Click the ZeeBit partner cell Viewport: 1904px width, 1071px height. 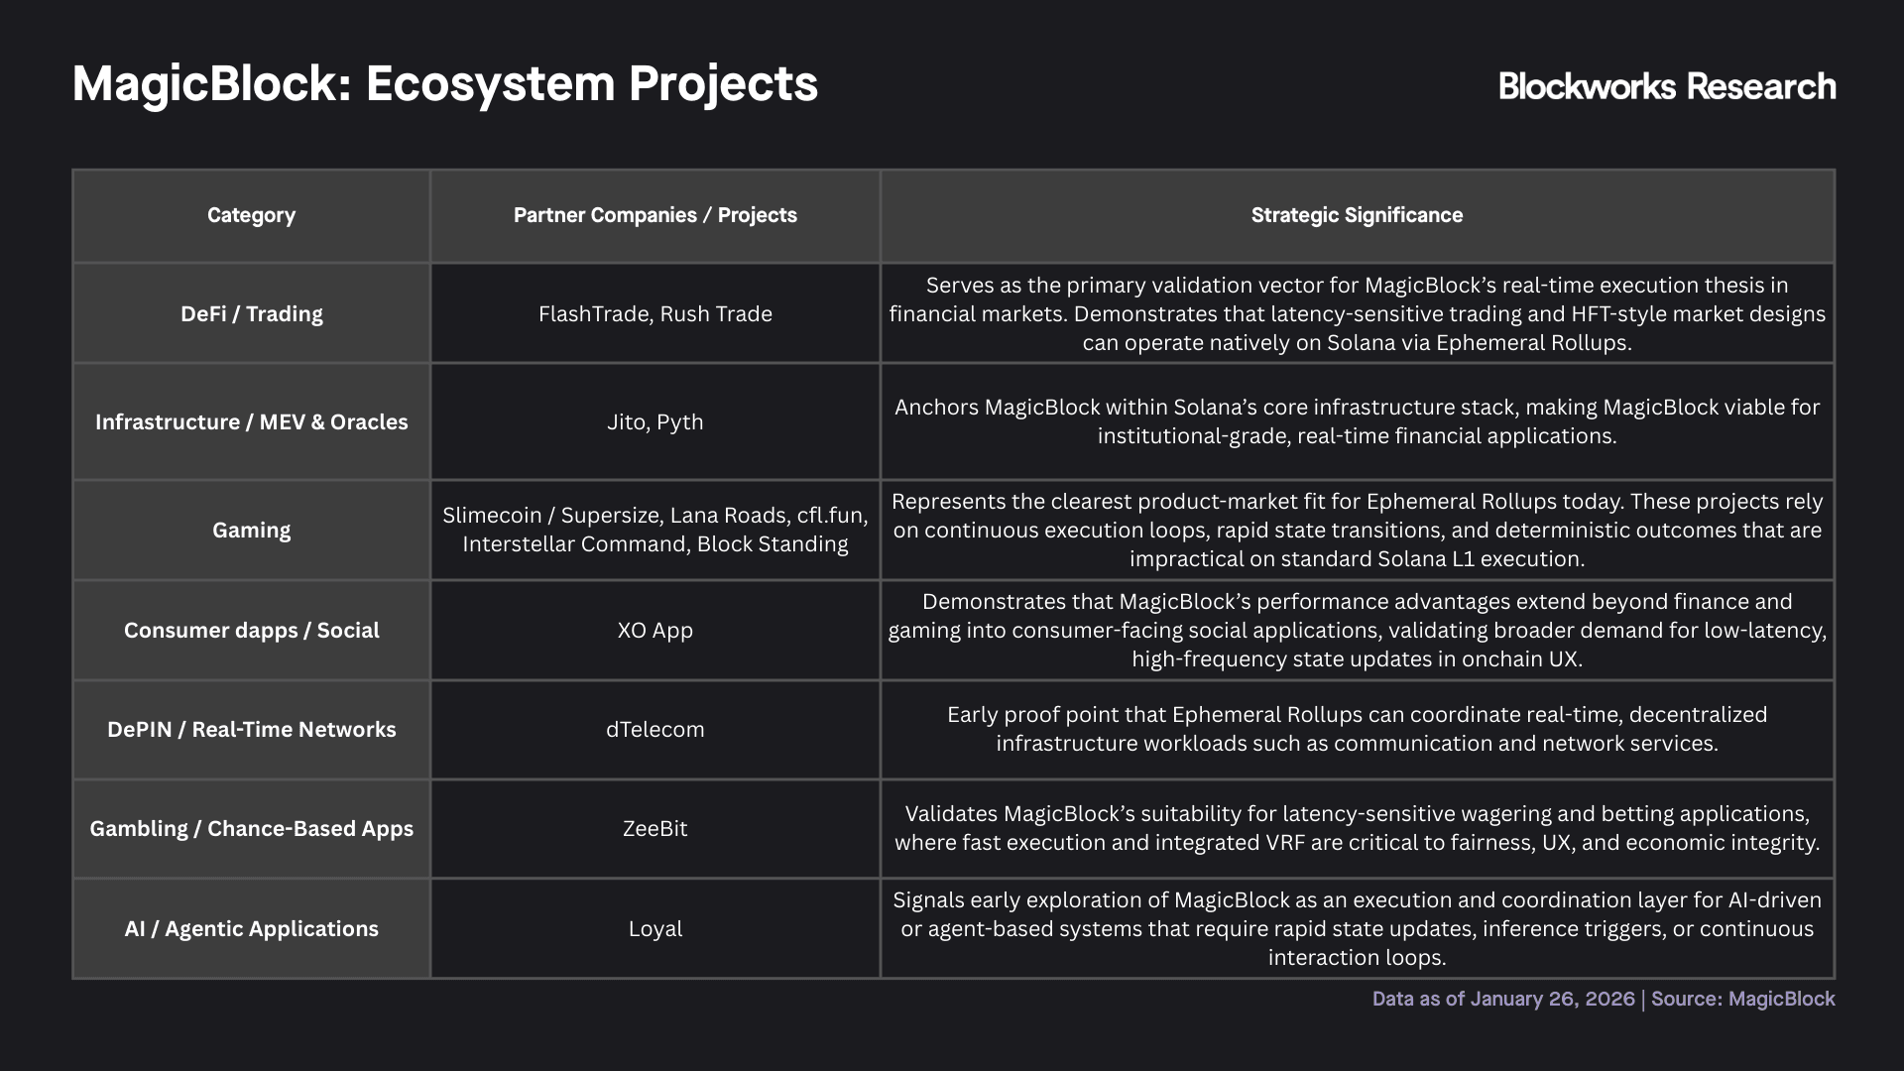point(655,828)
